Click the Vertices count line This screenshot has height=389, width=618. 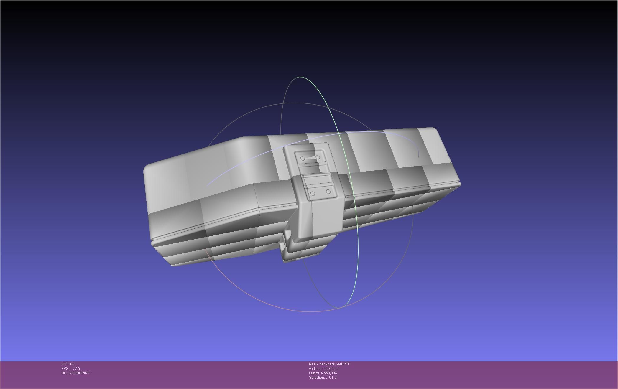click(324, 369)
